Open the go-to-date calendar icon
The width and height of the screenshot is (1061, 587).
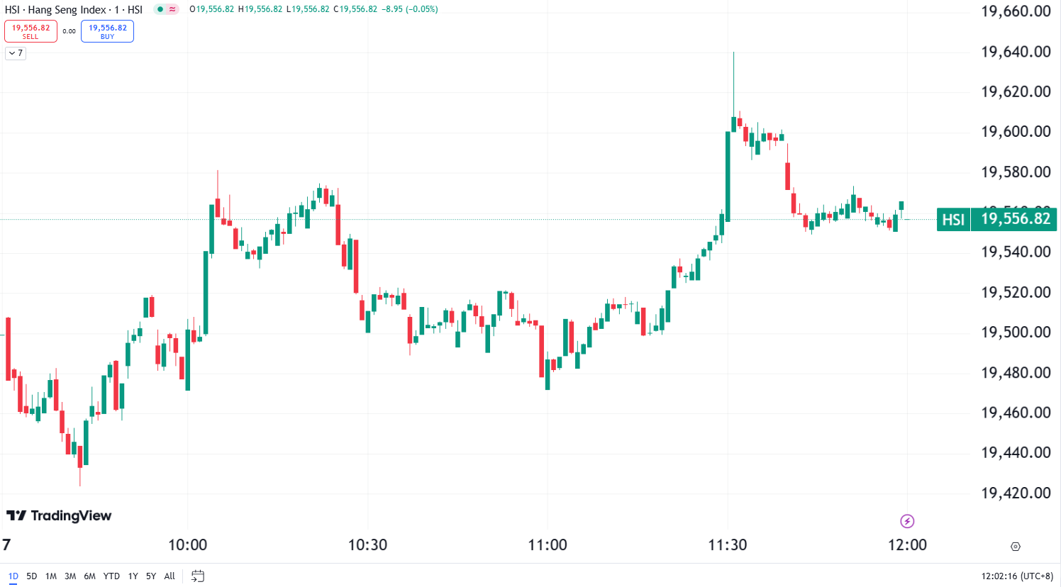tap(198, 576)
